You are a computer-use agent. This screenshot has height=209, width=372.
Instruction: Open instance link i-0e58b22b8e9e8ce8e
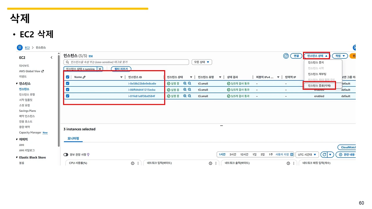142,84
